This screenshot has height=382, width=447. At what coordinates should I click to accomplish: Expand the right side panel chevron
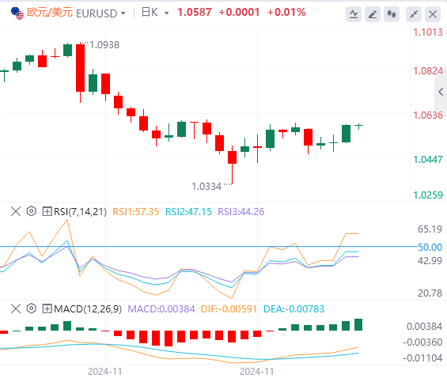tap(441, 92)
